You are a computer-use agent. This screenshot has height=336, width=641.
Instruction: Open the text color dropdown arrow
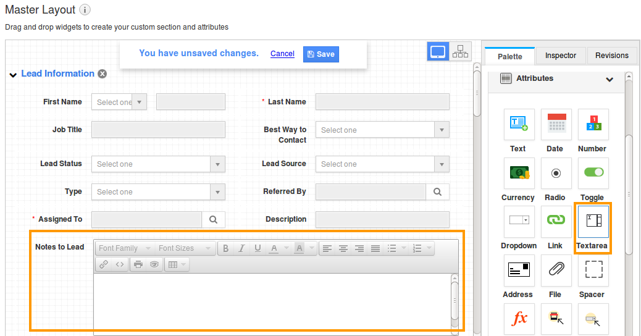[287, 248]
